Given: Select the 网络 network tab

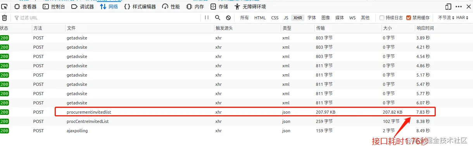Looking at the screenshot, I should pyautogui.click(x=109, y=7).
